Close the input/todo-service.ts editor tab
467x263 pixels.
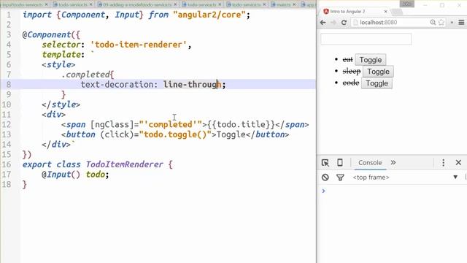(x=46, y=4)
